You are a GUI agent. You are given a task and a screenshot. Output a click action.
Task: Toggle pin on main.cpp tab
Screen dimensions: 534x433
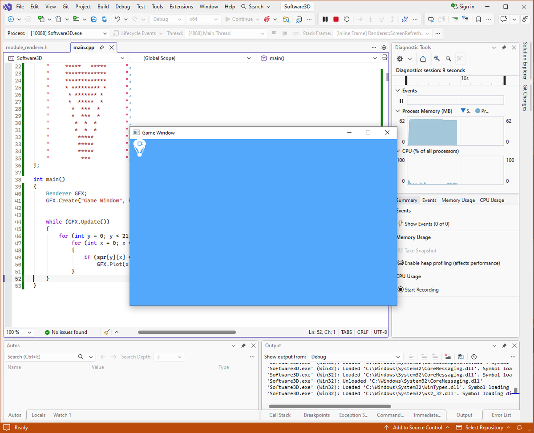102,48
